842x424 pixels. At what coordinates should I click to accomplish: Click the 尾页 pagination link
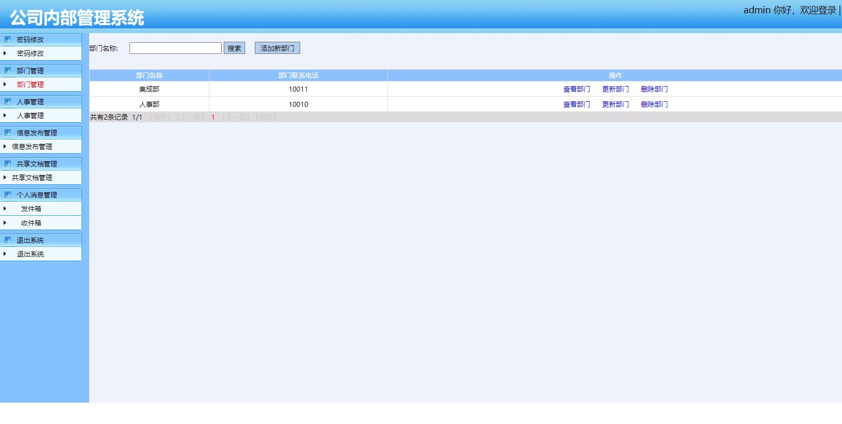266,117
